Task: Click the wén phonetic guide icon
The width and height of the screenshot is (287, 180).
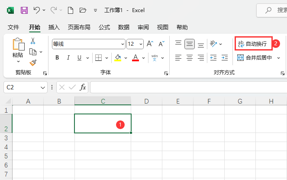Action: point(155,58)
